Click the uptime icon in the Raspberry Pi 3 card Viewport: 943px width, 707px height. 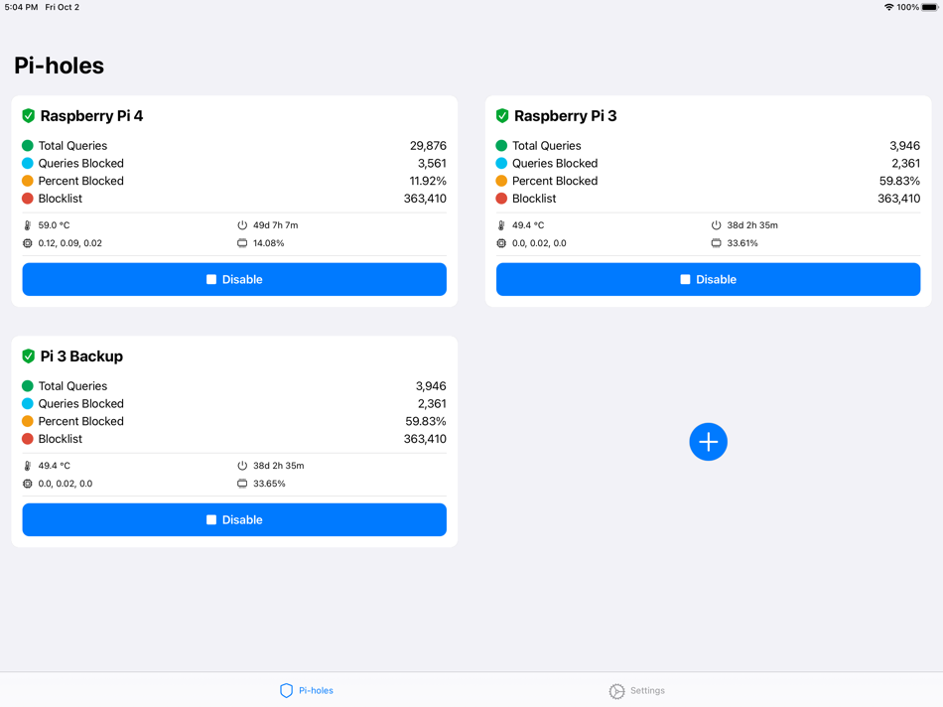(x=717, y=225)
